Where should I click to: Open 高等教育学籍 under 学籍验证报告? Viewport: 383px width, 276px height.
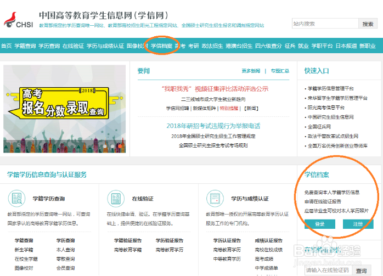click(128, 250)
